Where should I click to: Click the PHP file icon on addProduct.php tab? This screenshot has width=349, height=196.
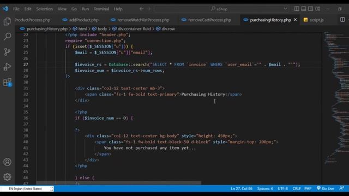(65, 20)
